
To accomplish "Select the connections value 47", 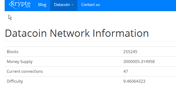I will tap(125, 71).
